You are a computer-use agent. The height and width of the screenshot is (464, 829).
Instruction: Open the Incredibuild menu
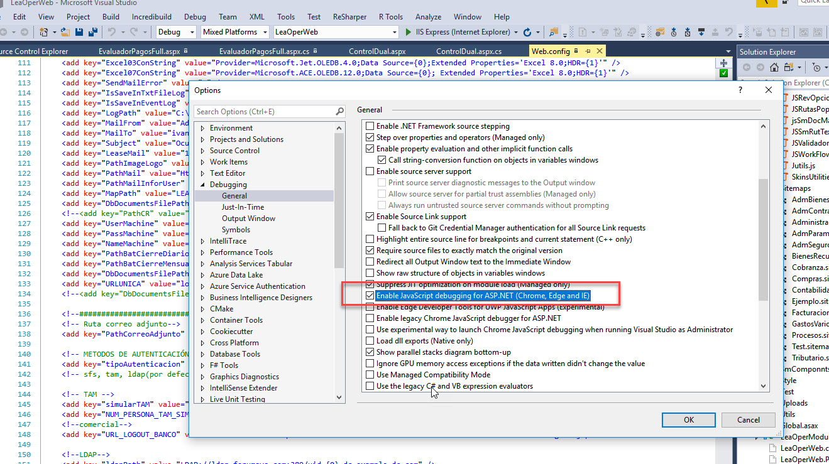point(153,17)
